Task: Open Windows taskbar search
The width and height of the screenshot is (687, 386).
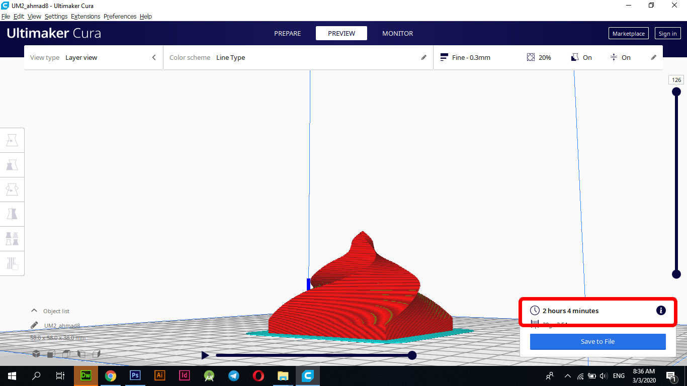Action: pos(36,375)
